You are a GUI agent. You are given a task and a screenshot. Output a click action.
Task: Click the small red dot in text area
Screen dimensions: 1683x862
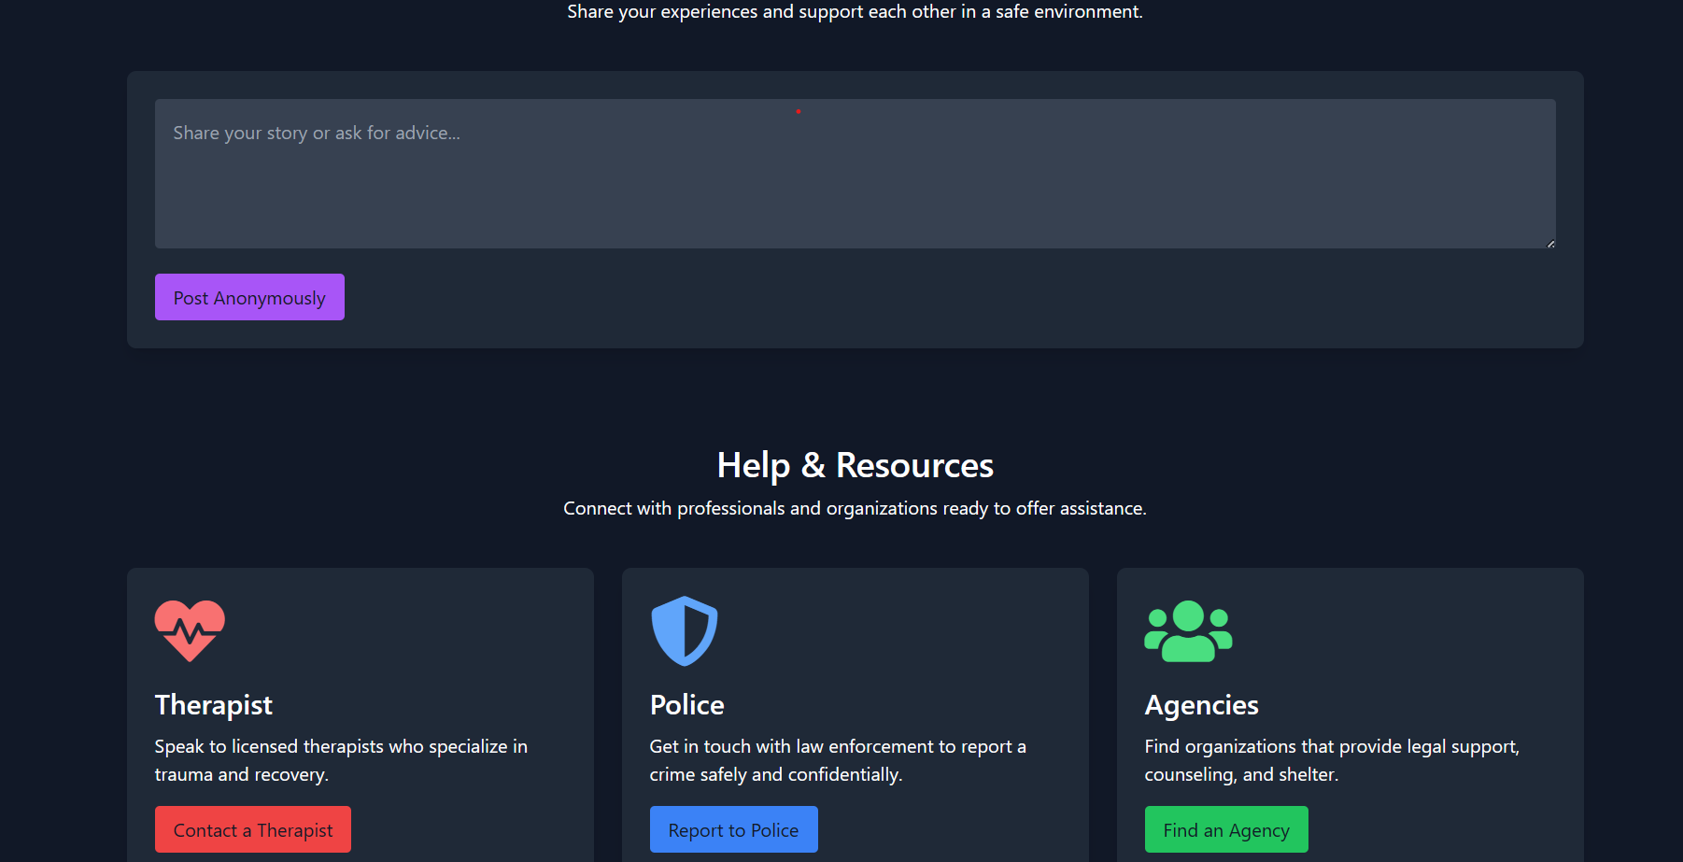tap(799, 111)
